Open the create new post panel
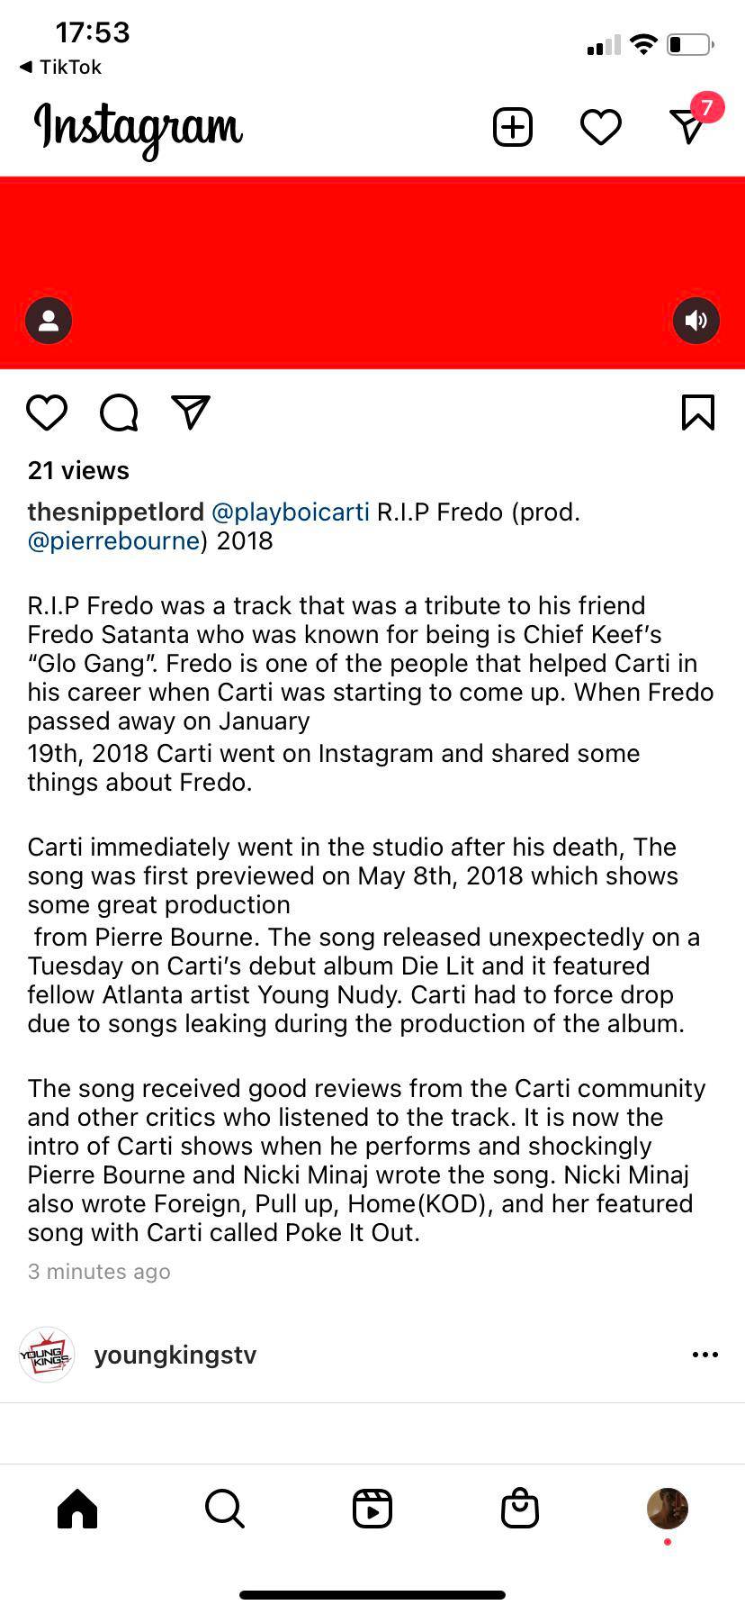The image size is (745, 1614). click(511, 126)
